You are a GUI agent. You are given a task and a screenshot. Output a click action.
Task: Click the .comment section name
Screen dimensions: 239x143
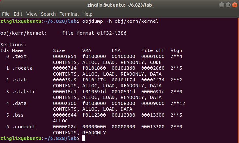click(x=24, y=127)
